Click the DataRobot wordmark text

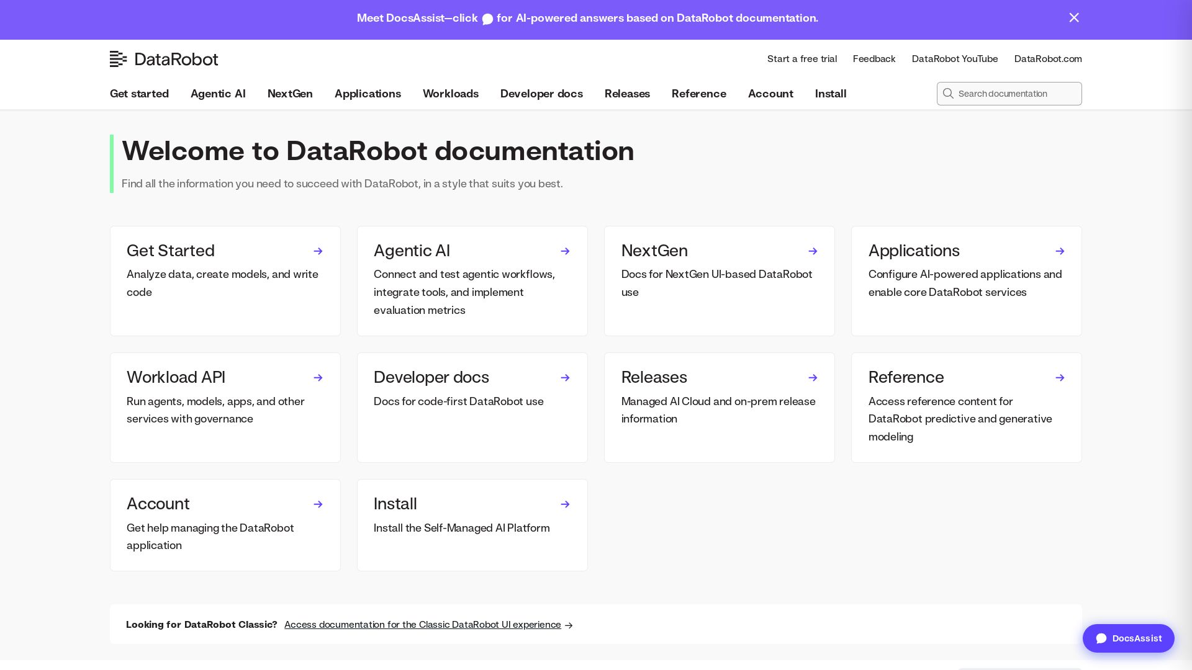[x=176, y=59]
